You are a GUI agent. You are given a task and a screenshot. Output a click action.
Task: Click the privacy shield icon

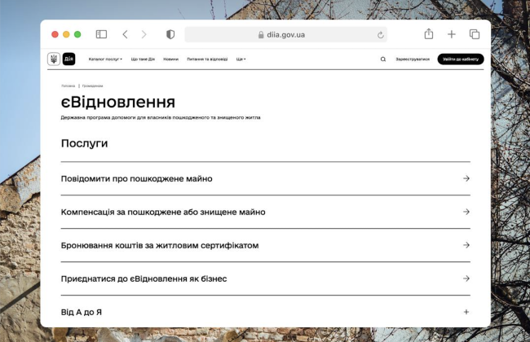[170, 34]
